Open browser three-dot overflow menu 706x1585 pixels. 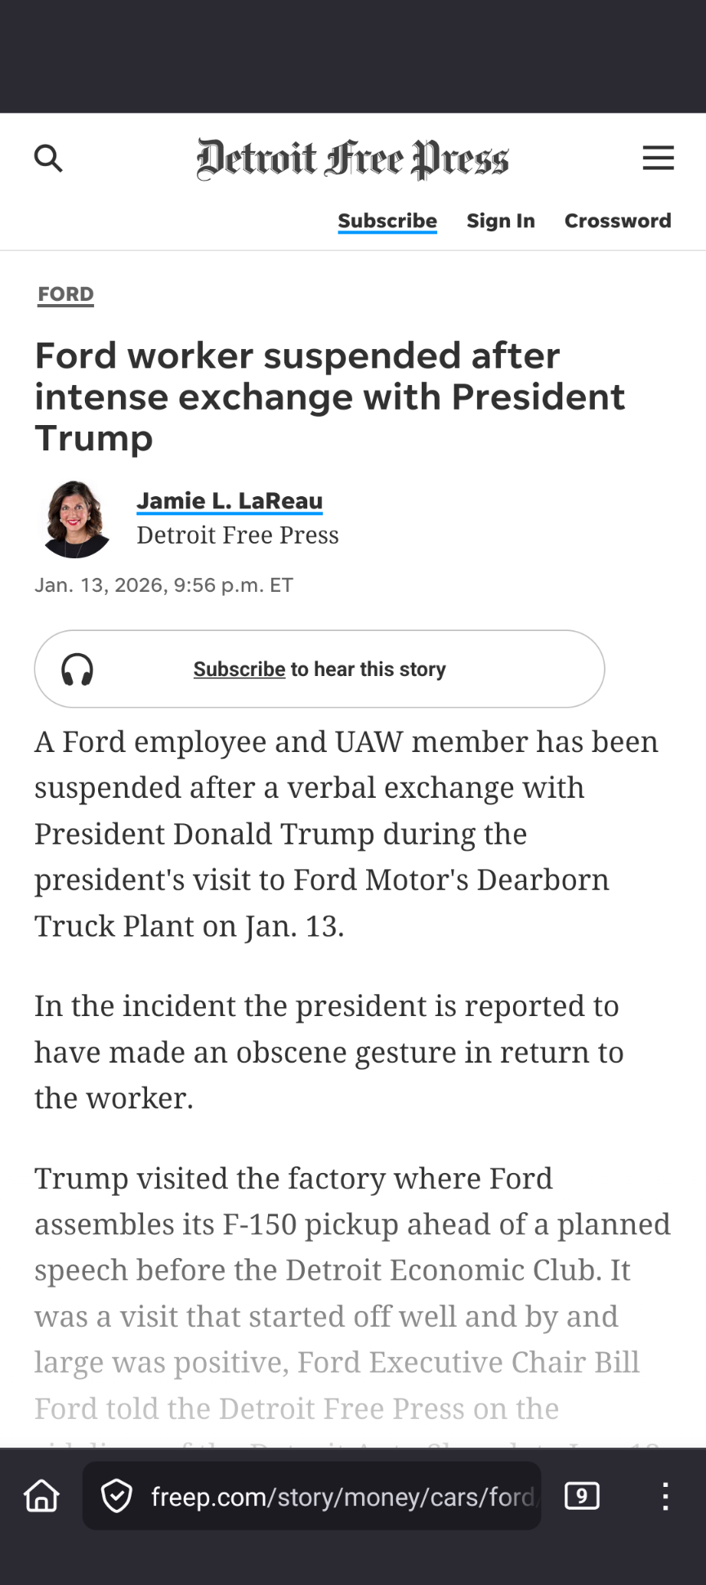[x=665, y=1497]
